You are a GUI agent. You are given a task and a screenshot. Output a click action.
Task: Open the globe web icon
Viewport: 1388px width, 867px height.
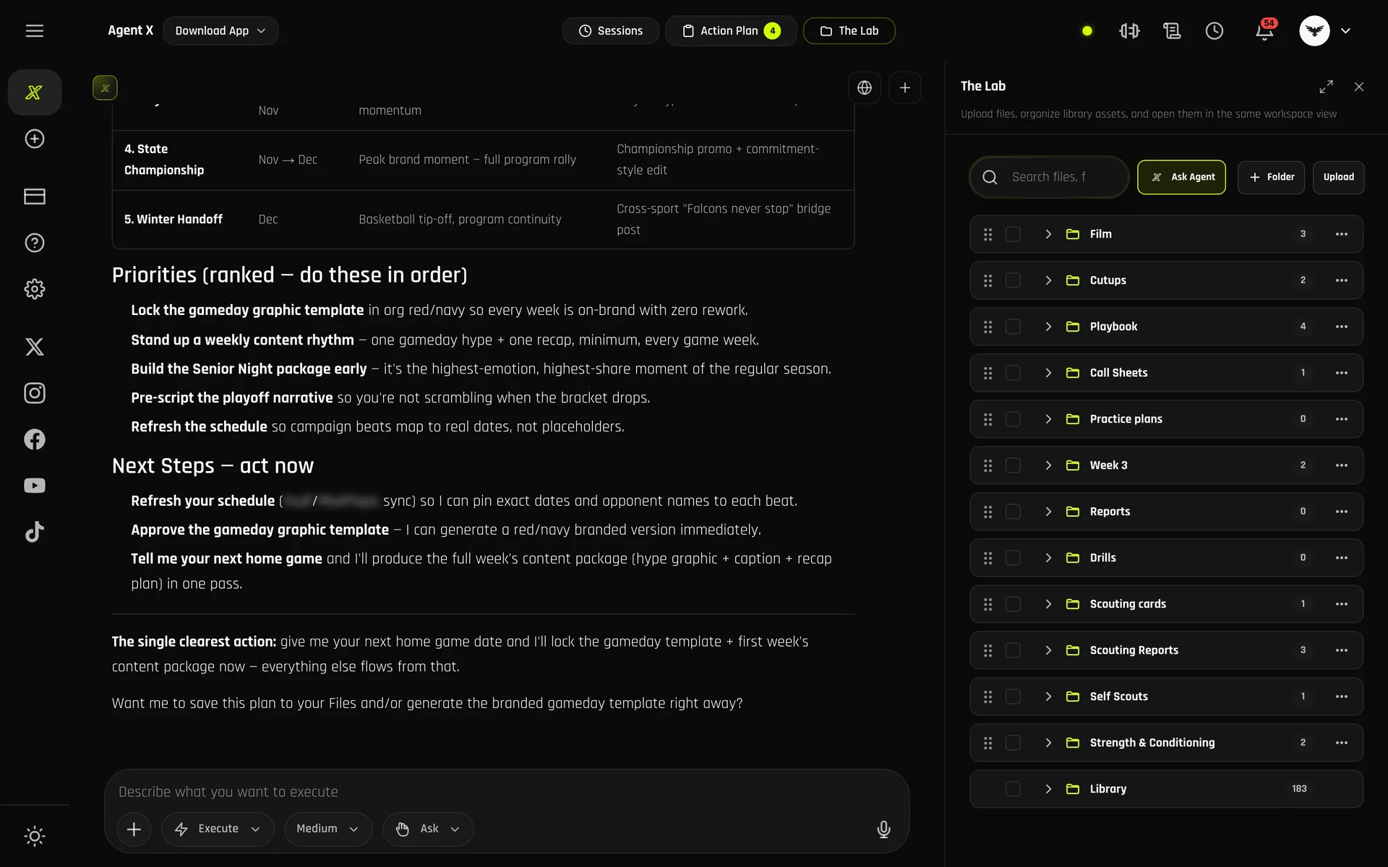tap(865, 87)
